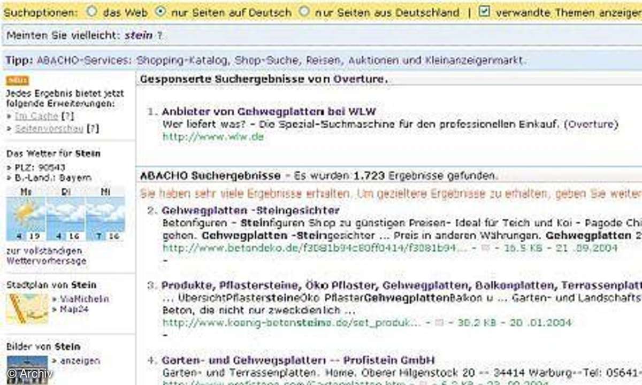Image resolution: width=642 pixels, height=385 pixels.
Task: Select the 'das Web' search option
Action: (91, 11)
